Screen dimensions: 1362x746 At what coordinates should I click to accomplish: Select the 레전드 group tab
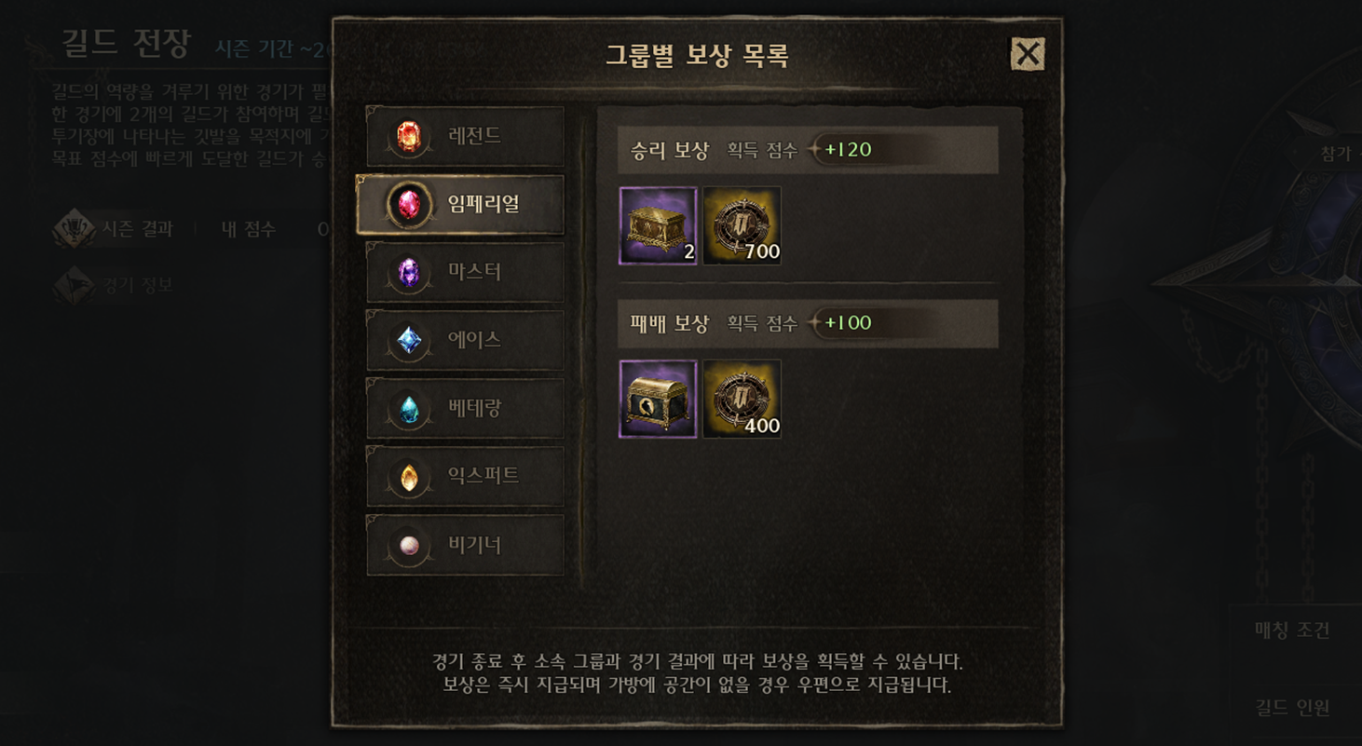coord(465,137)
